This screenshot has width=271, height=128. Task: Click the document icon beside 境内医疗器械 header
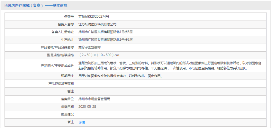click(6, 6)
